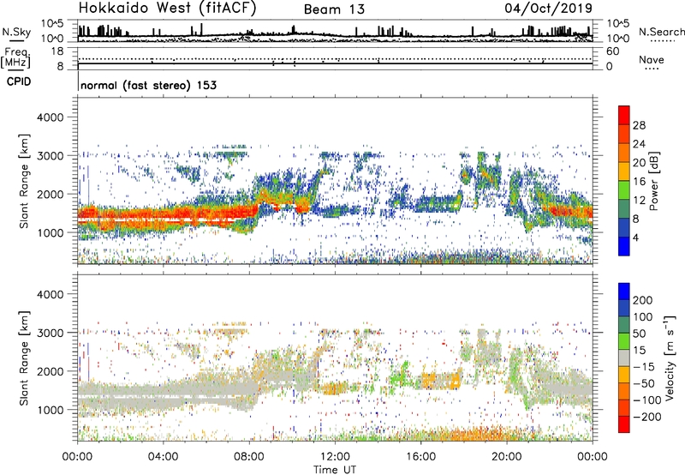Image resolution: width=685 pixels, height=475 pixels.
Task: Click strong red power band near 02:00
Action: tap(120, 213)
